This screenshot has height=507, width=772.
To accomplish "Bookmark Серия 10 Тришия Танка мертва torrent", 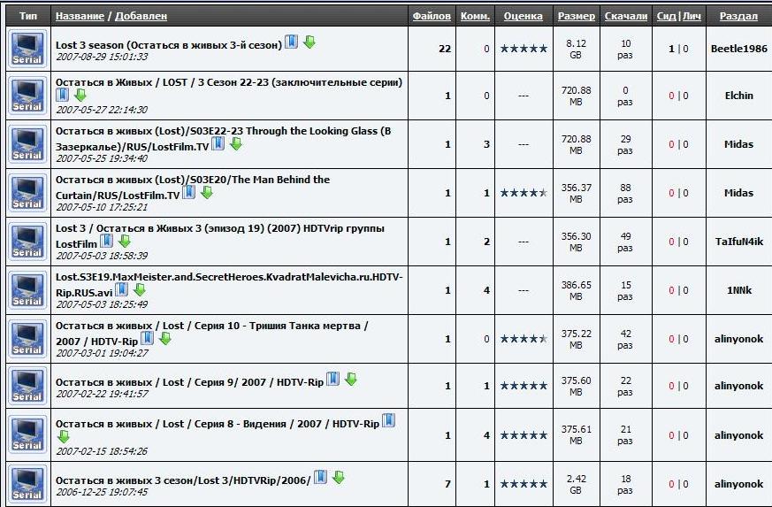I will [x=147, y=338].
